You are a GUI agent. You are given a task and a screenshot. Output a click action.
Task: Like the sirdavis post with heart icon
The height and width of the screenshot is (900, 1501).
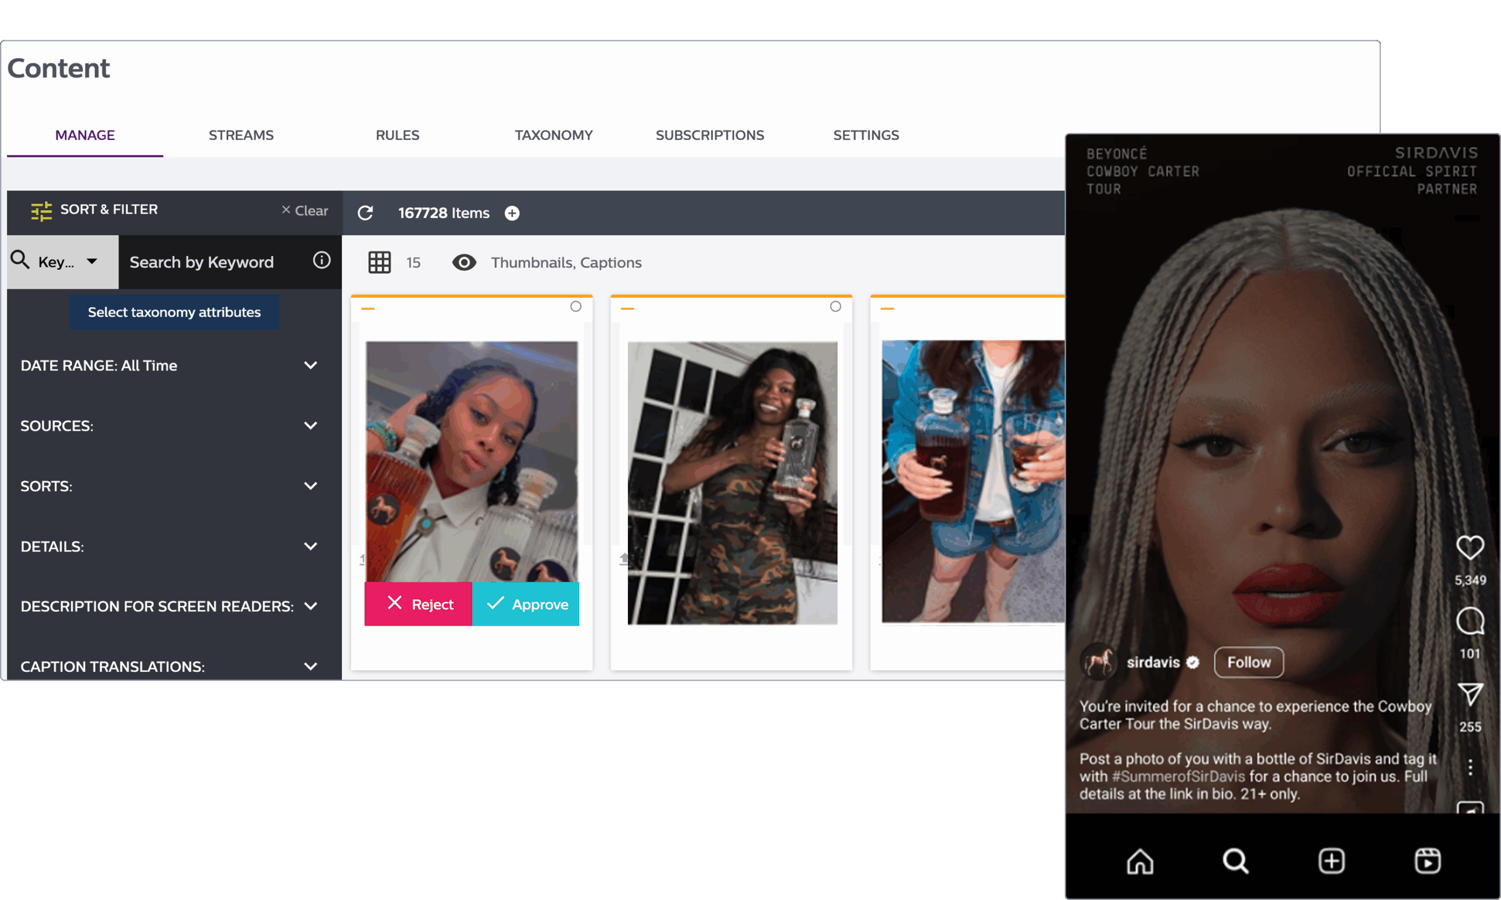(x=1469, y=548)
